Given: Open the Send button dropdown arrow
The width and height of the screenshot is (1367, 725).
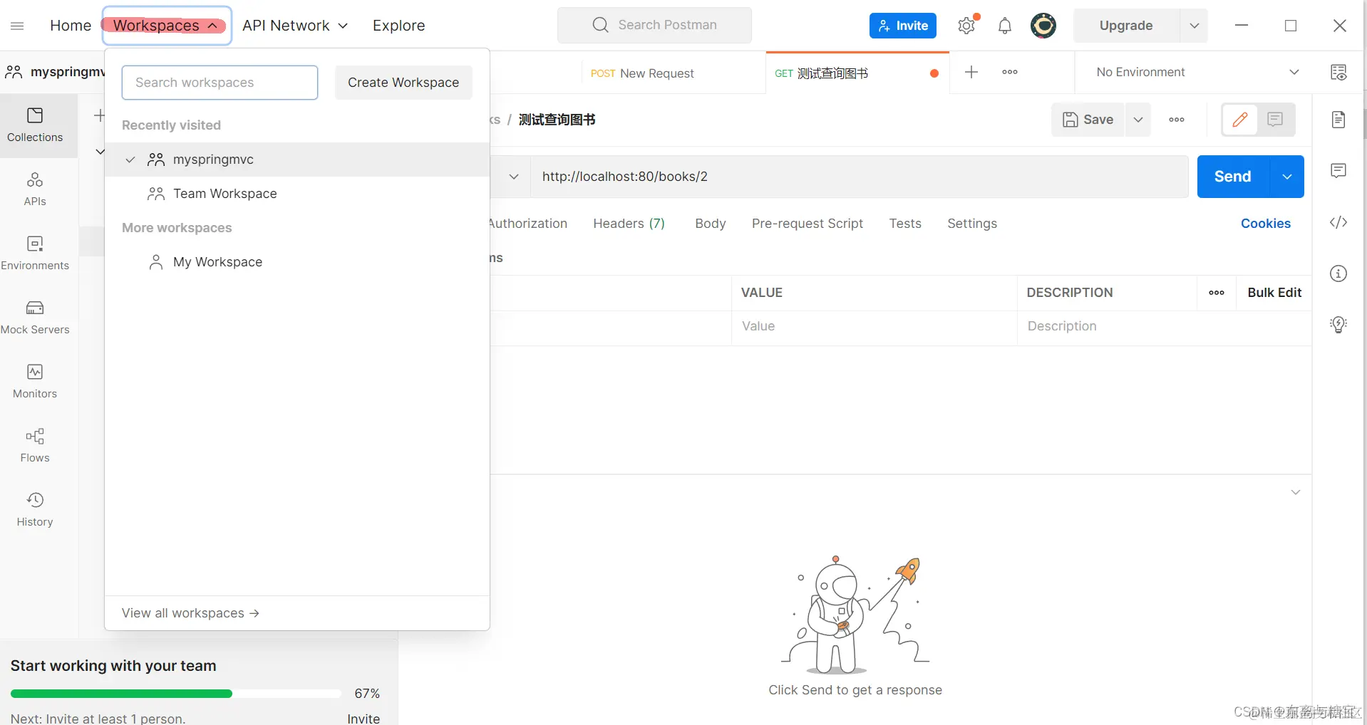Looking at the screenshot, I should 1286,176.
